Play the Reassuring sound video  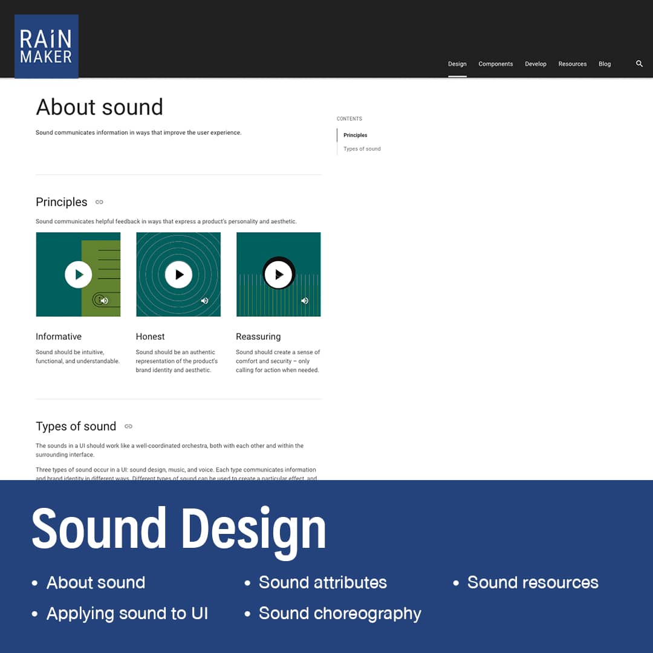click(x=279, y=275)
